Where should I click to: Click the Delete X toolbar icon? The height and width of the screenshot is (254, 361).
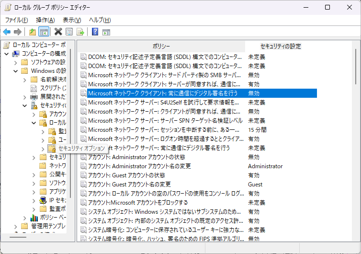tap(58, 32)
